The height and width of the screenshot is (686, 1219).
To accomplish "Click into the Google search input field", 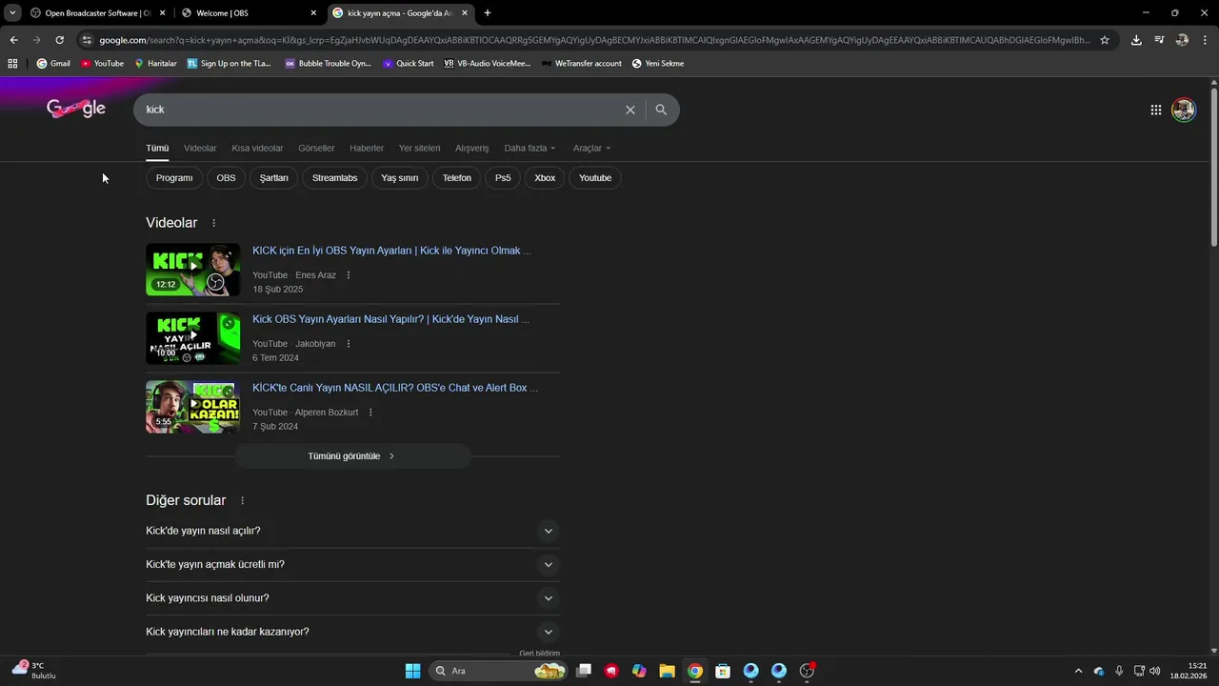I will pyautogui.click(x=381, y=110).
